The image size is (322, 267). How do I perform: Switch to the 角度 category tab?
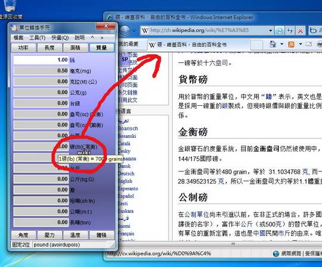pyautogui.click(x=23, y=235)
